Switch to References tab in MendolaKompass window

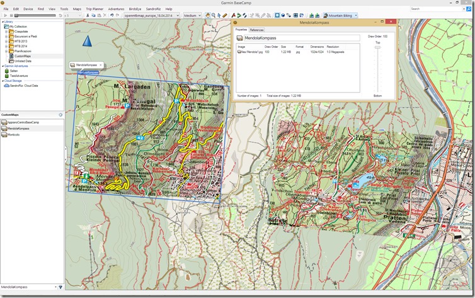[x=256, y=30]
